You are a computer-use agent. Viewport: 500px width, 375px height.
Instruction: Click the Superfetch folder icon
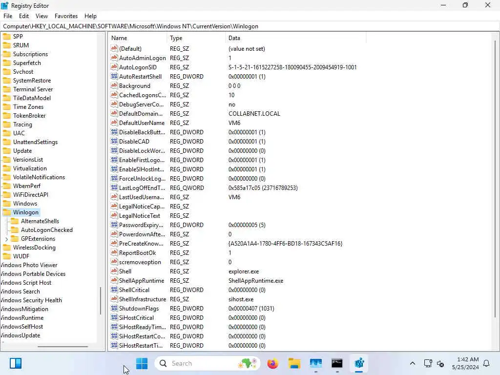point(7,63)
